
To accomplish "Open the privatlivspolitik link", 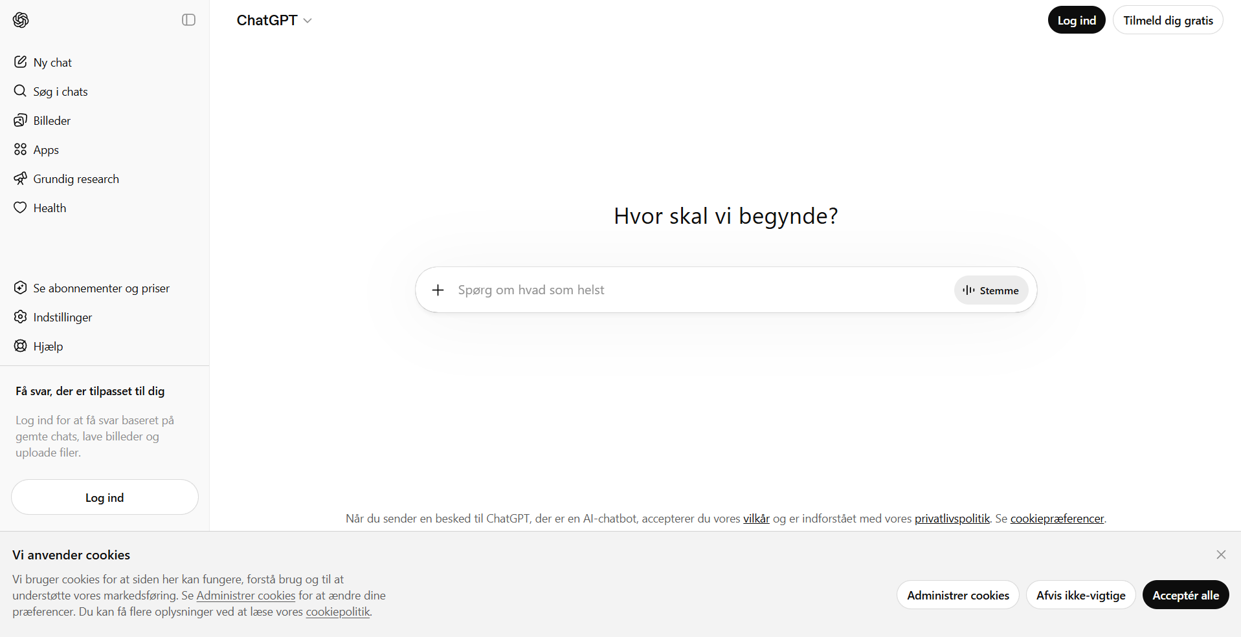I will click(x=952, y=519).
